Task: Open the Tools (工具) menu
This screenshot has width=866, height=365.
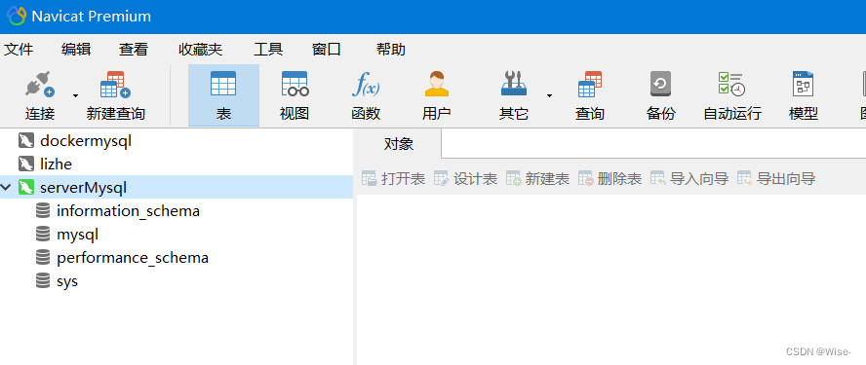Action: tap(268, 50)
